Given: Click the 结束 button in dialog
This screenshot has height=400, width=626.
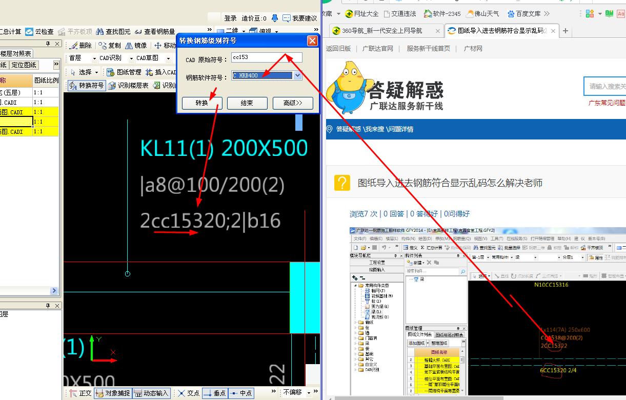Looking at the screenshot, I should (x=247, y=103).
